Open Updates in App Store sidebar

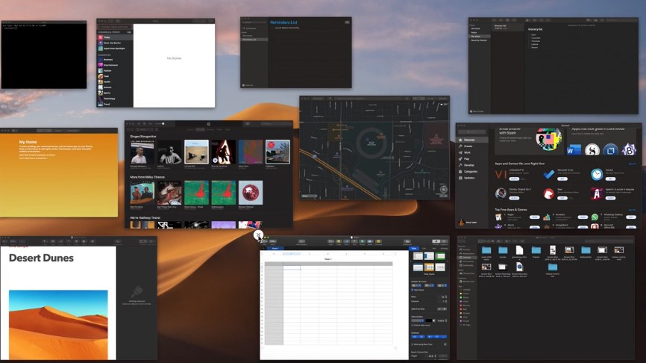pos(472,178)
